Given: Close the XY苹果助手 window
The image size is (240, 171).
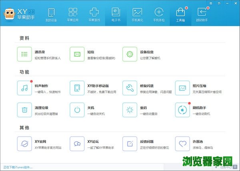Looking at the screenshot, I should click(x=236, y=3).
